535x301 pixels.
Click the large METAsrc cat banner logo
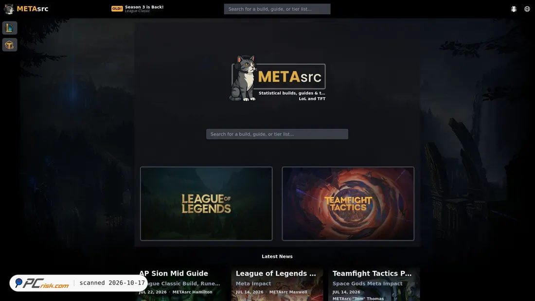[277, 78]
